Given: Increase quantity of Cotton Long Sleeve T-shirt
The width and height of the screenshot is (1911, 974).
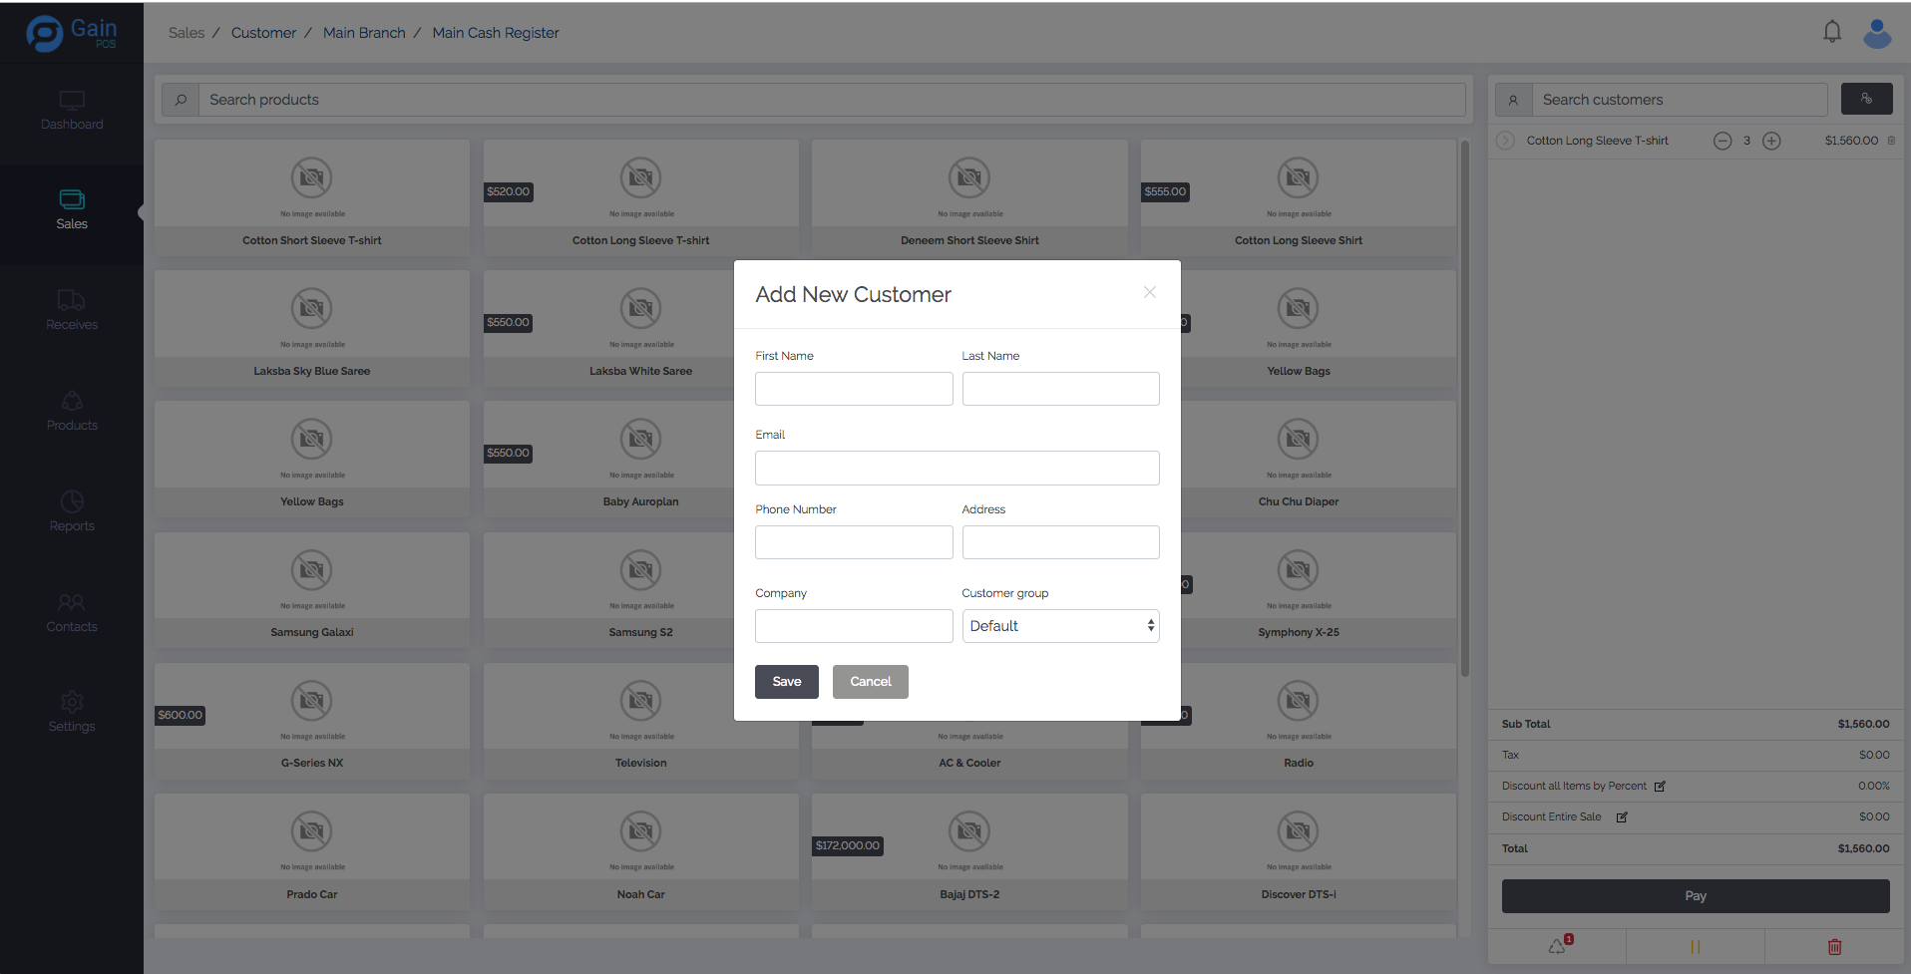Looking at the screenshot, I should [x=1770, y=141].
